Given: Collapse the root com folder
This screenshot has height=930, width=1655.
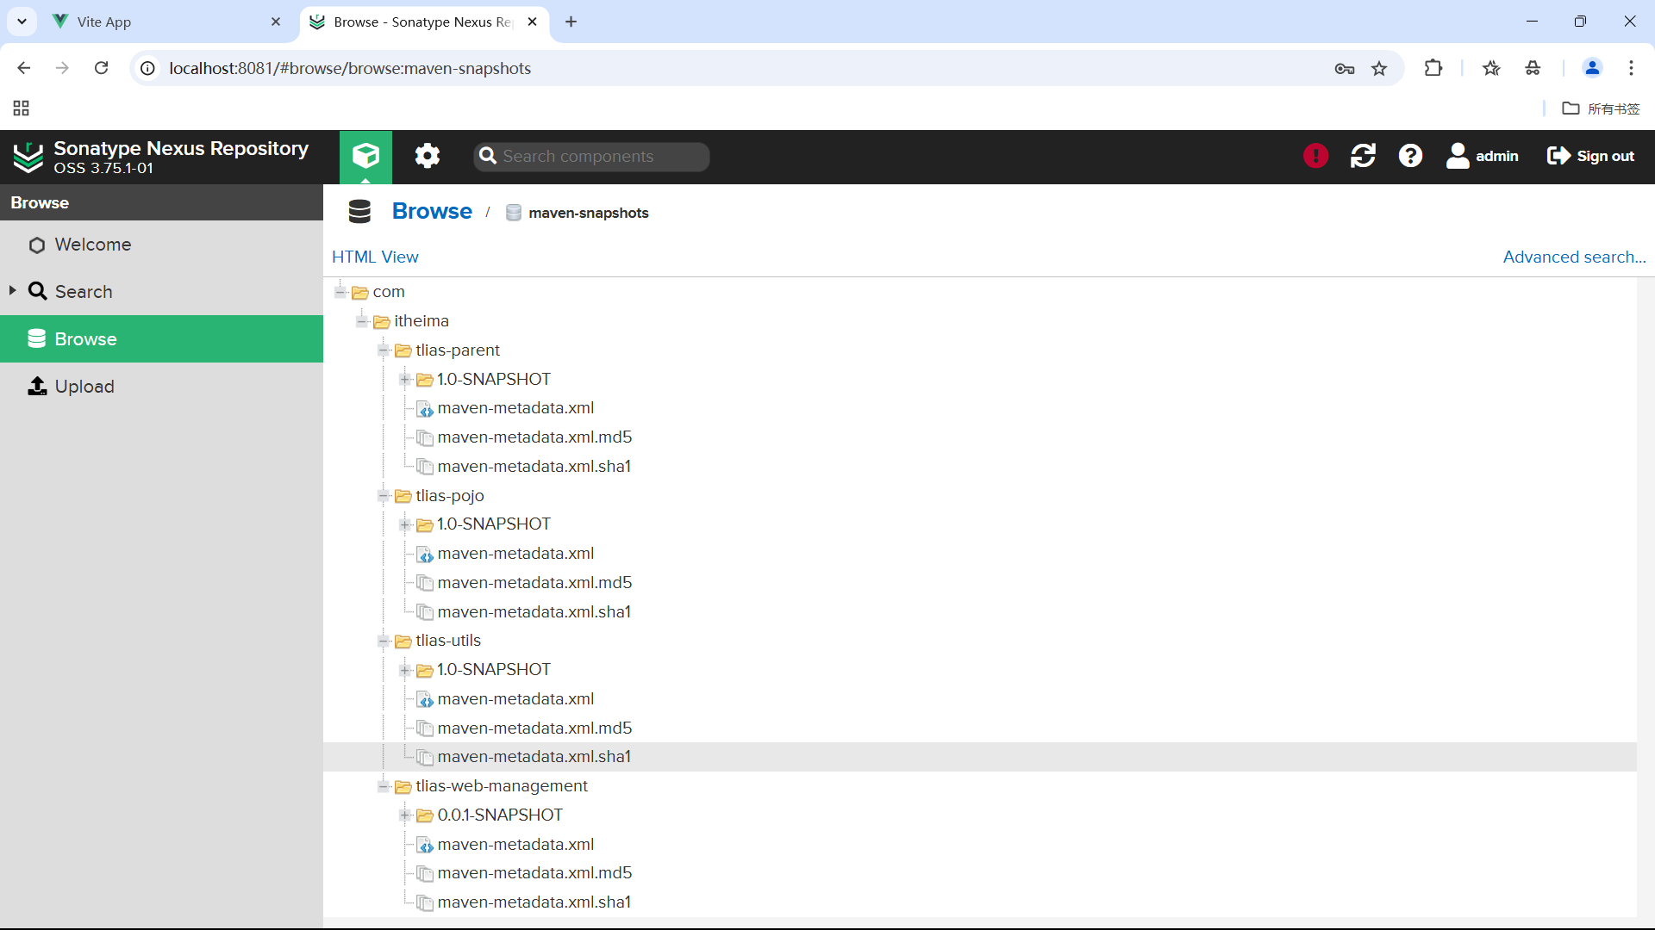Looking at the screenshot, I should pos(340,293).
